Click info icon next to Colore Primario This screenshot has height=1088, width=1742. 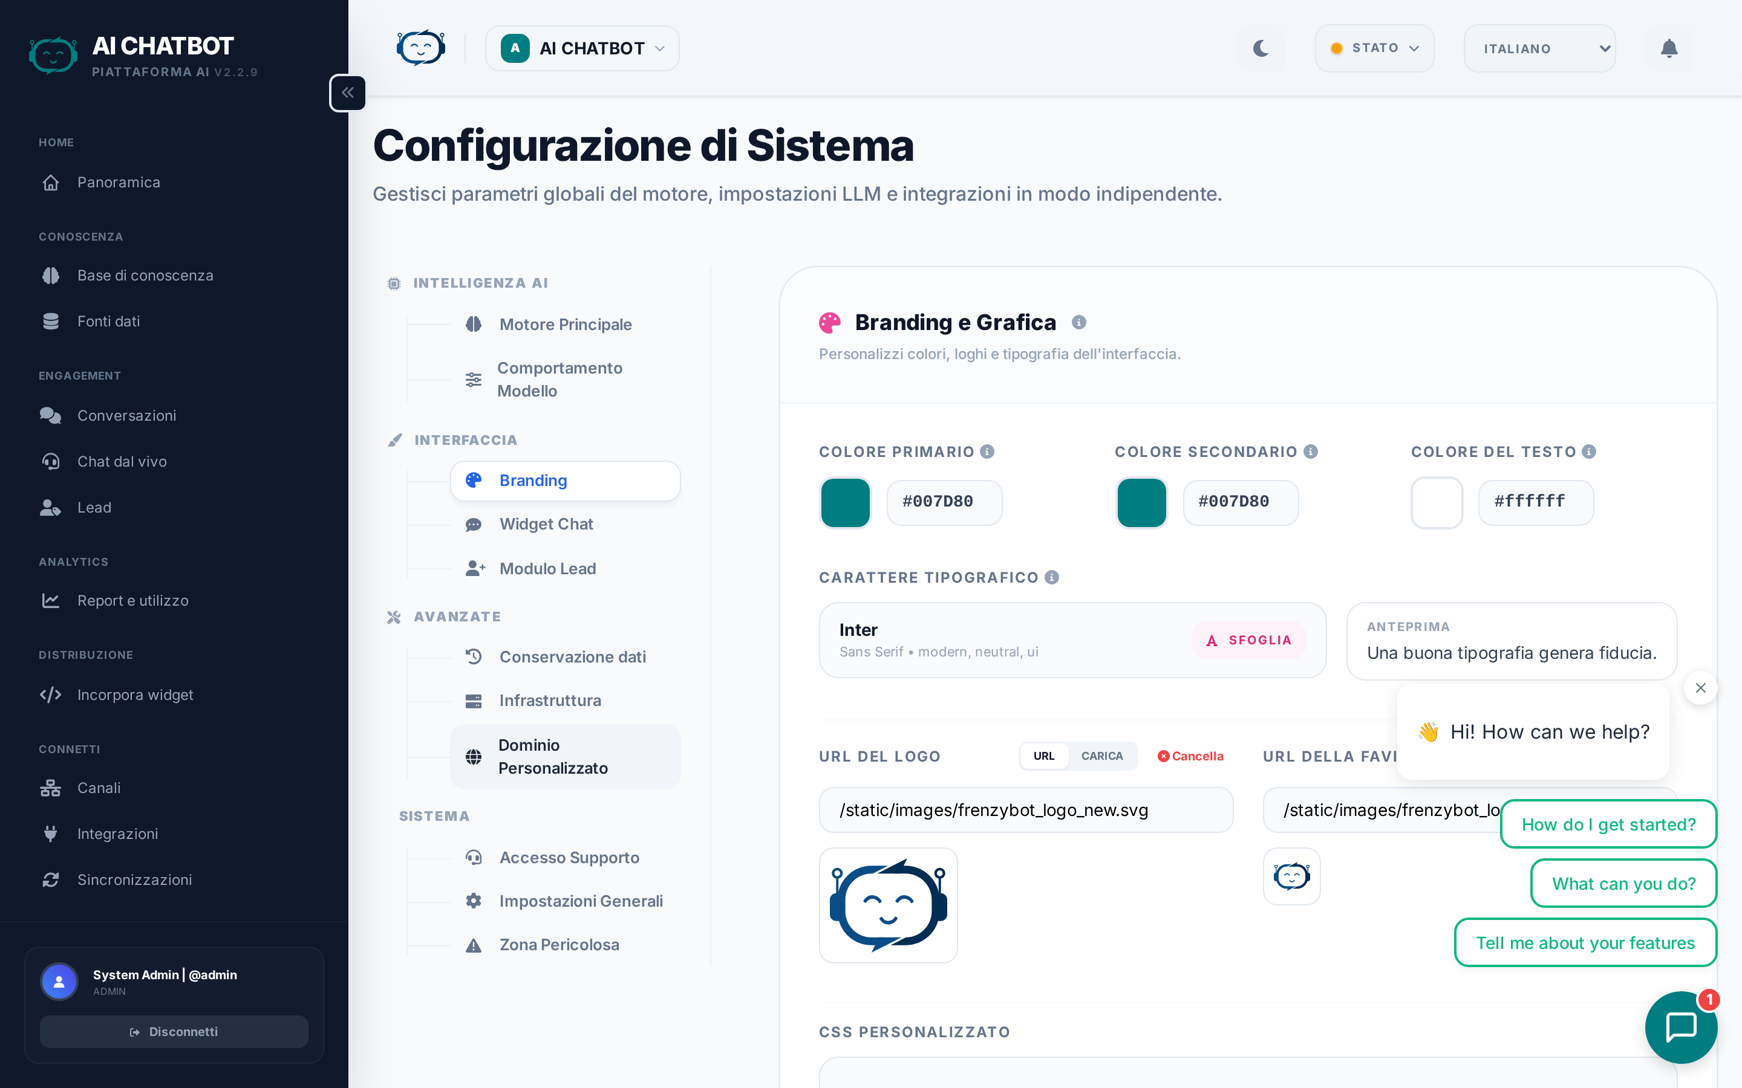988,451
